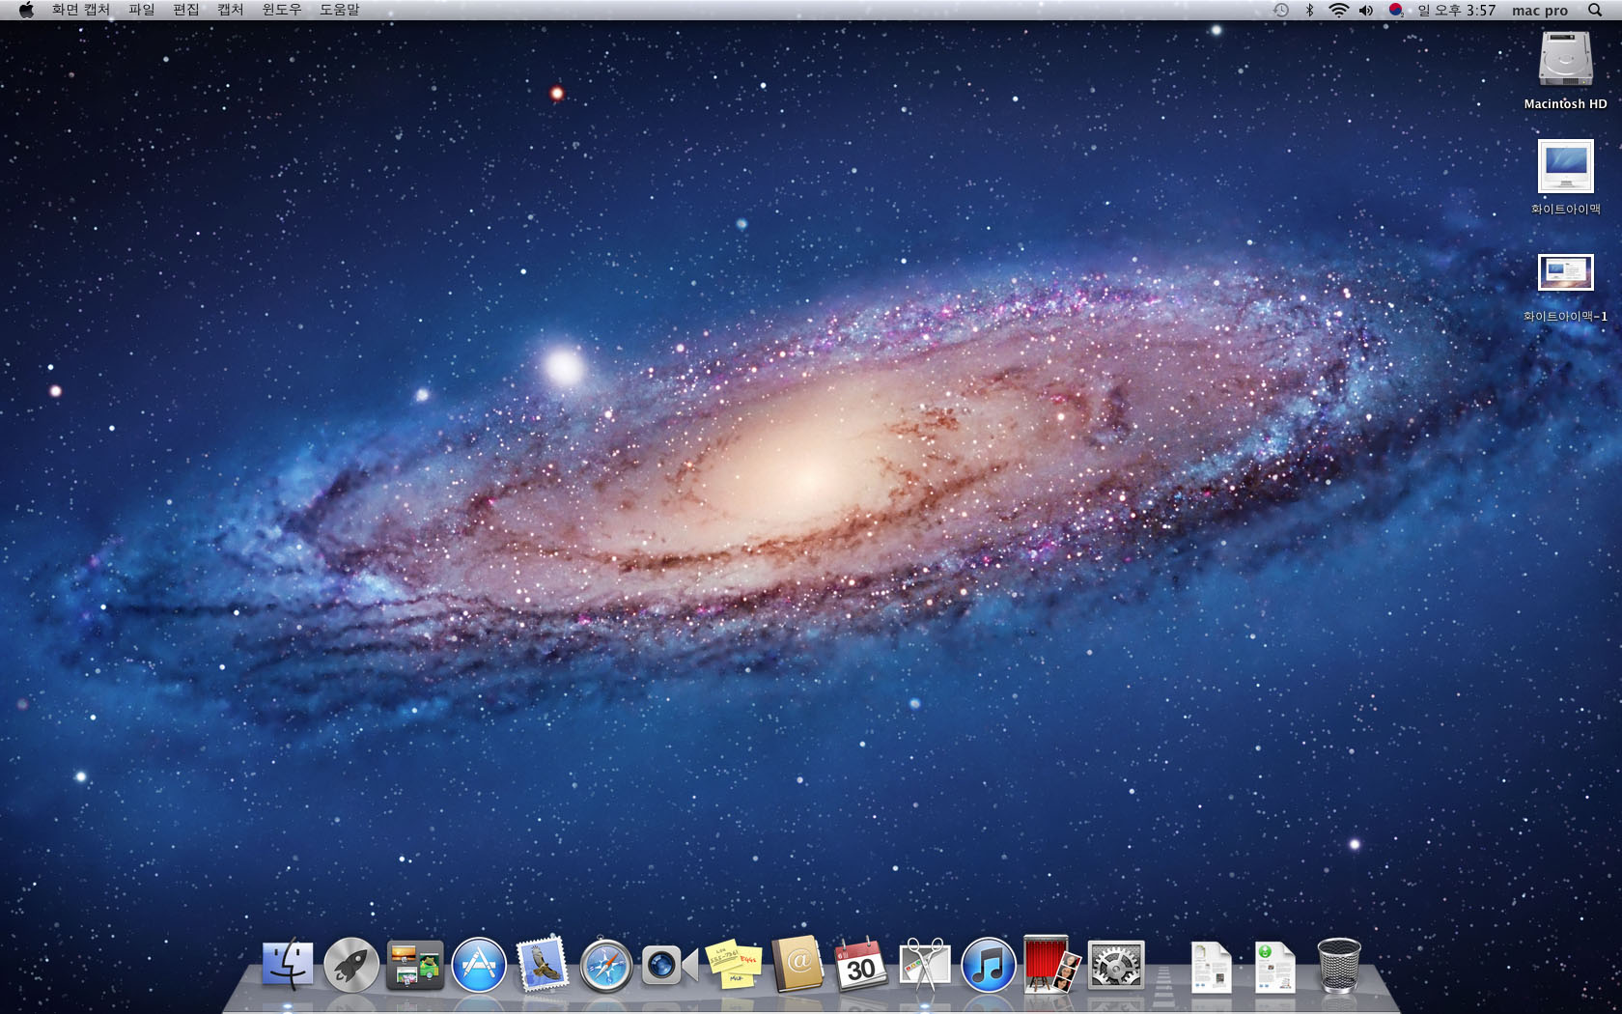Open Photo Booth in the Dock
1622x1014 pixels.
coord(1051,965)
